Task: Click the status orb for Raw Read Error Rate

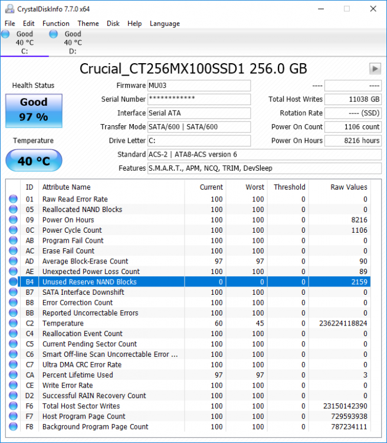Action: tap(13, 199)
